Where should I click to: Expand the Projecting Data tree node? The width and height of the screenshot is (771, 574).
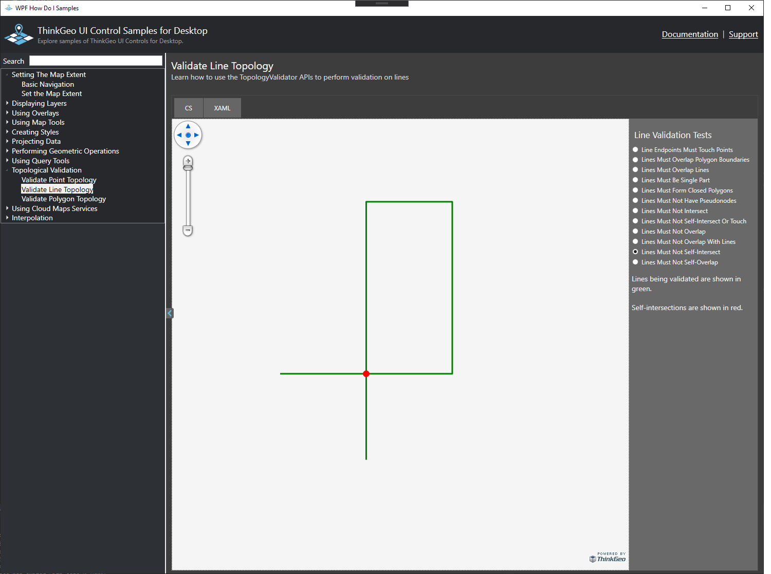[7, 141]
